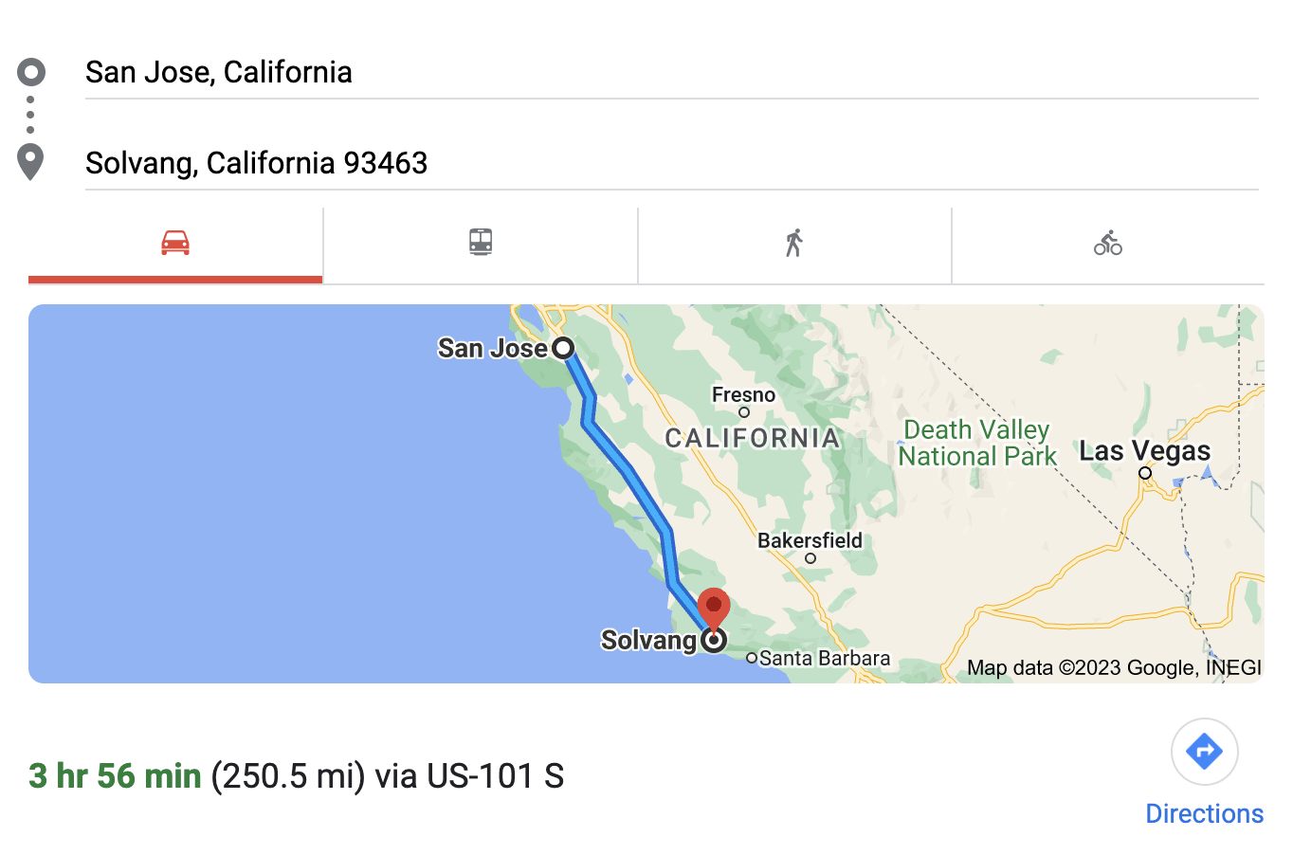Choose the walking travel mode
The width and height of the screenshot is (1293, 855).
point(794,244)
